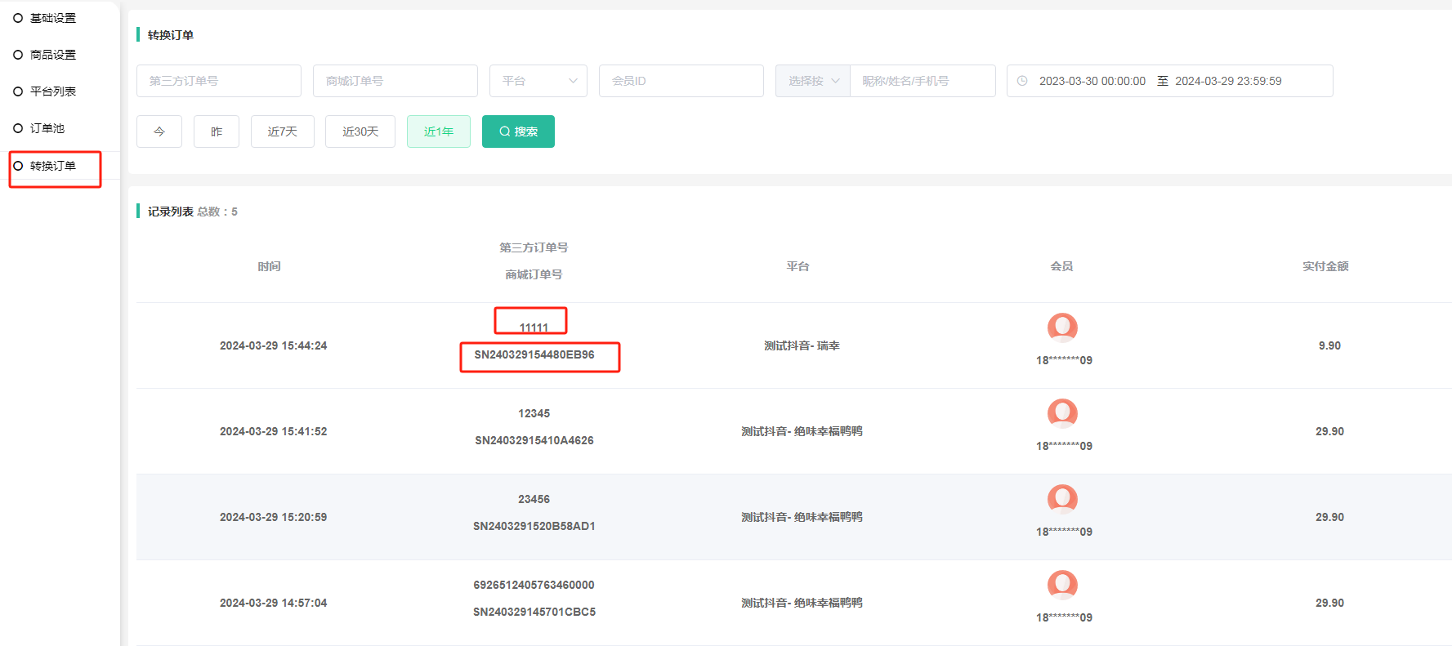Focus the 第三方订单号 input field
Image resolution: width=1452 pixels, height=646 pixels.
(x=218, y=81)
